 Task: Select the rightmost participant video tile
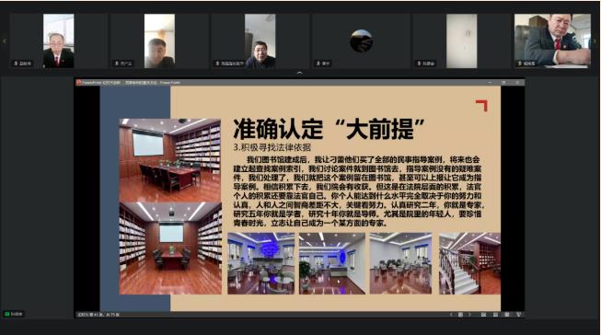click(x=552, y=41)
